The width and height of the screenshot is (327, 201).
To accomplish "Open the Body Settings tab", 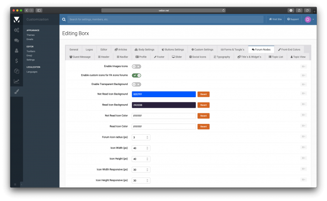I will click(x=144, y=50).
